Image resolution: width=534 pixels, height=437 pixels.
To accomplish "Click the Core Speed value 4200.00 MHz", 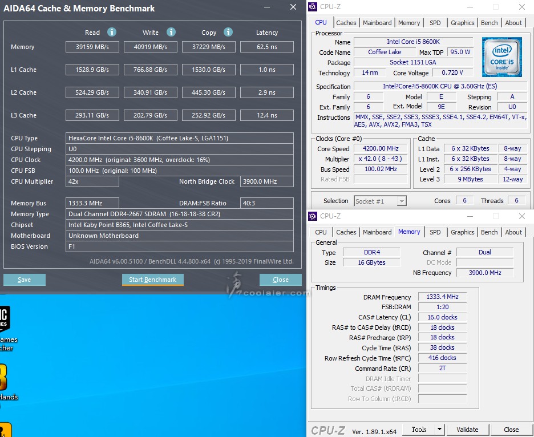I will coord(381,148).
